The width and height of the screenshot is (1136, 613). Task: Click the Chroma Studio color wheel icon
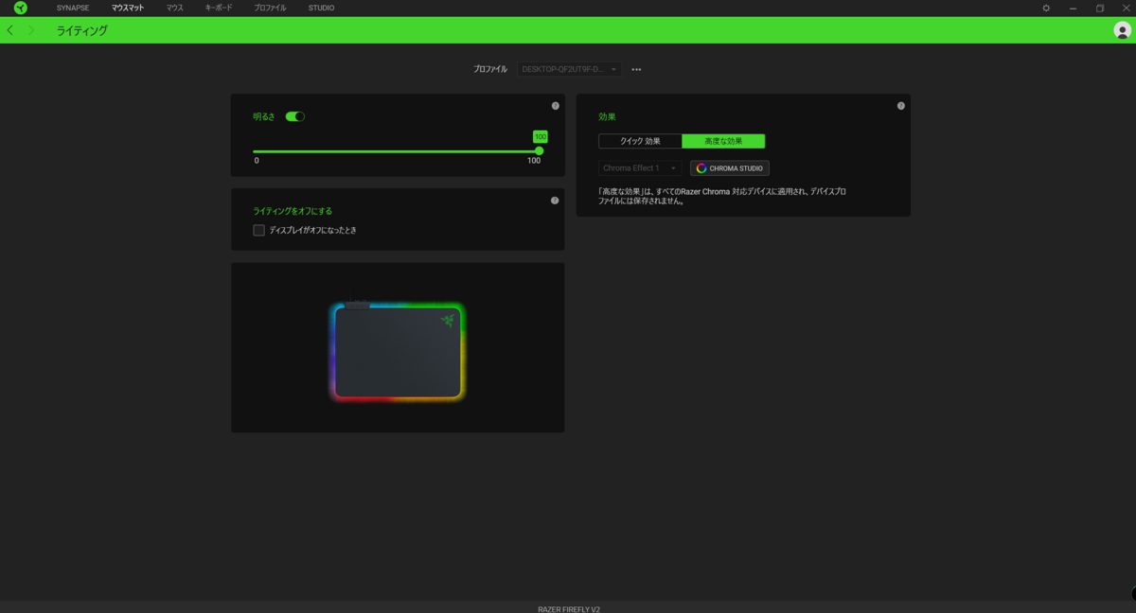tap(701, 168)
